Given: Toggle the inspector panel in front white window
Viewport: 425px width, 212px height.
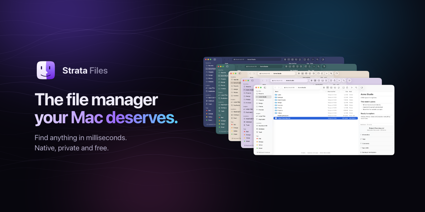Looking at the screenshot, I should pos(362,87).
